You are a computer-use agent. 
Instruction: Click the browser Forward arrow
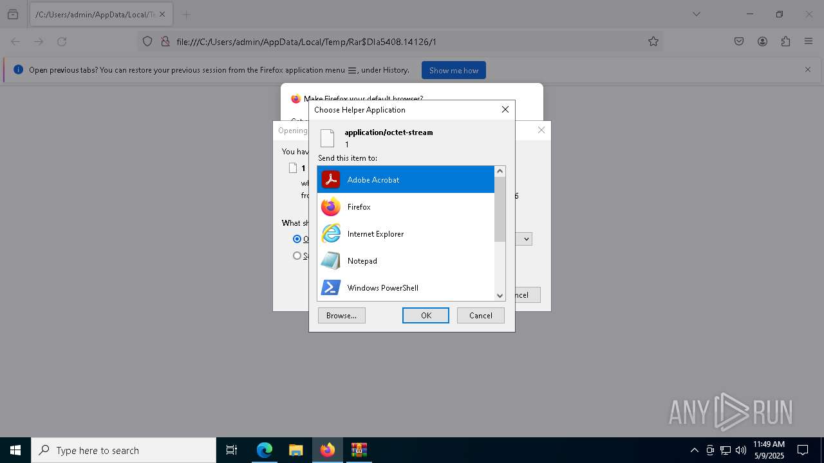(x=39, y=41)
